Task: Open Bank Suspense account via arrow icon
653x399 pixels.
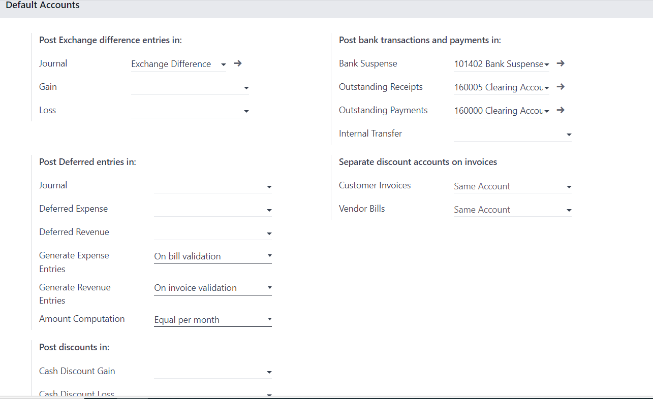Action: (x=561, y=63)
